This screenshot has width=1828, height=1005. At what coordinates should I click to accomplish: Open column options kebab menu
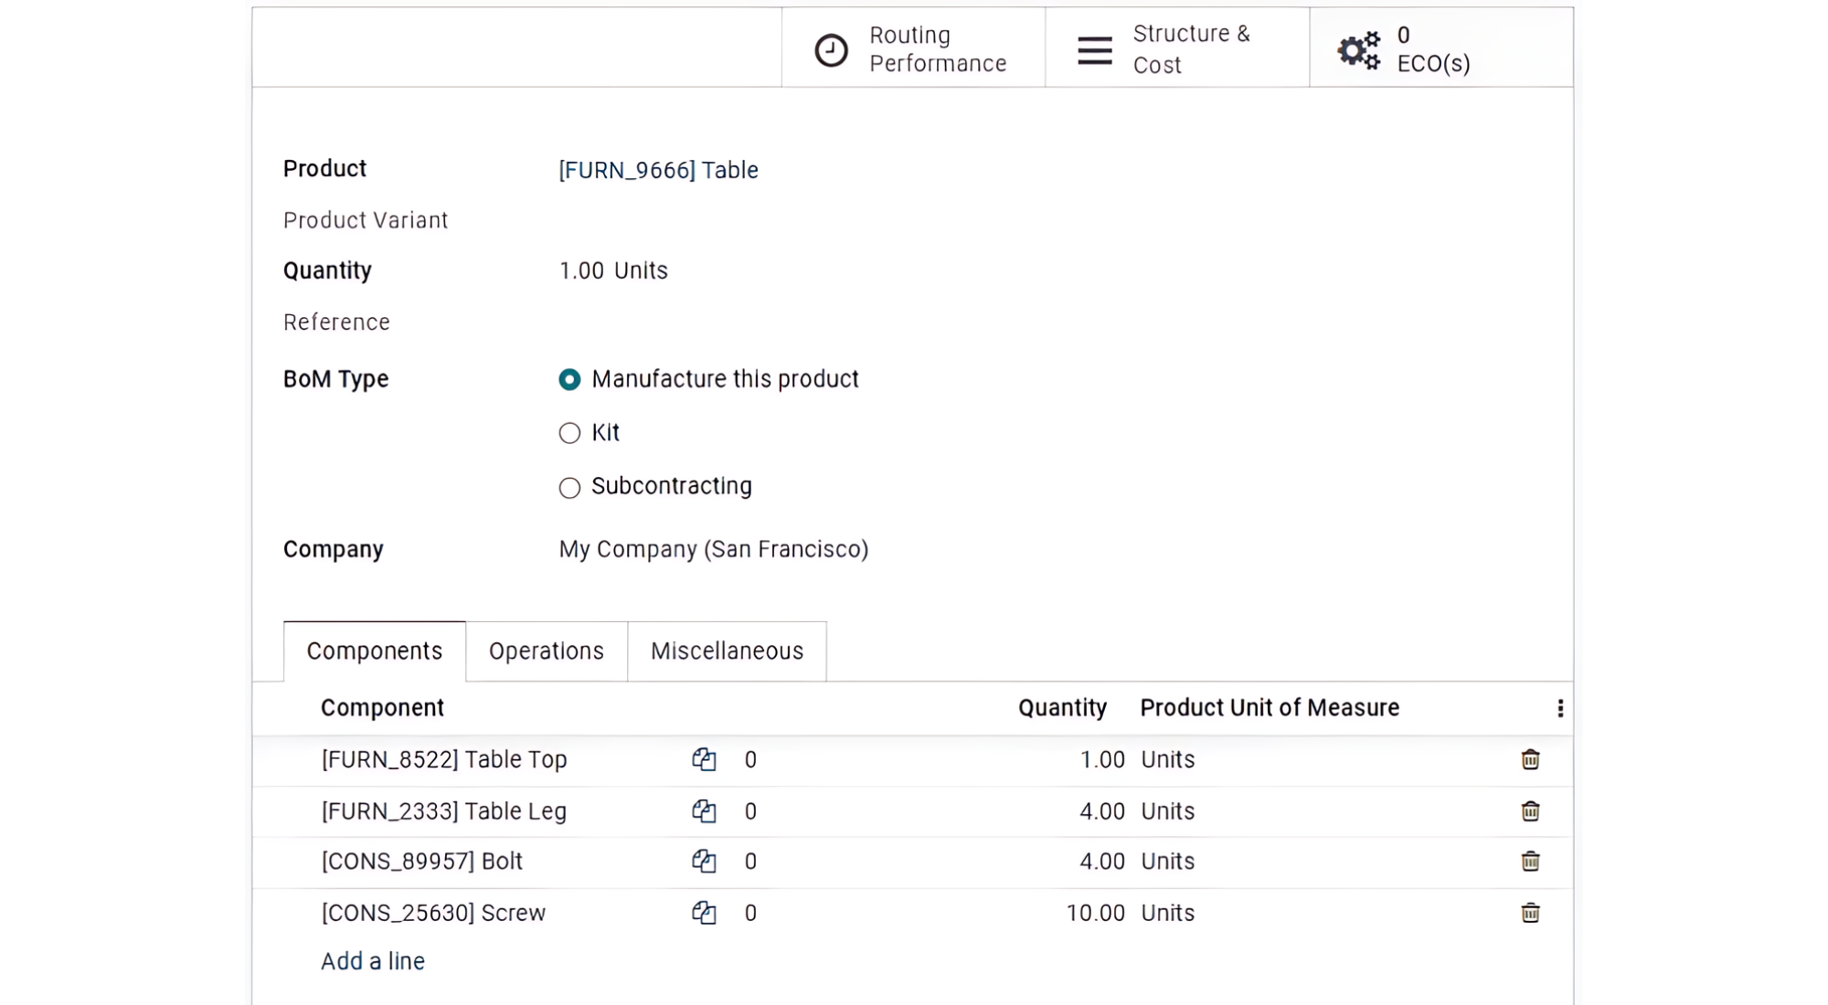coord(1560,708)
